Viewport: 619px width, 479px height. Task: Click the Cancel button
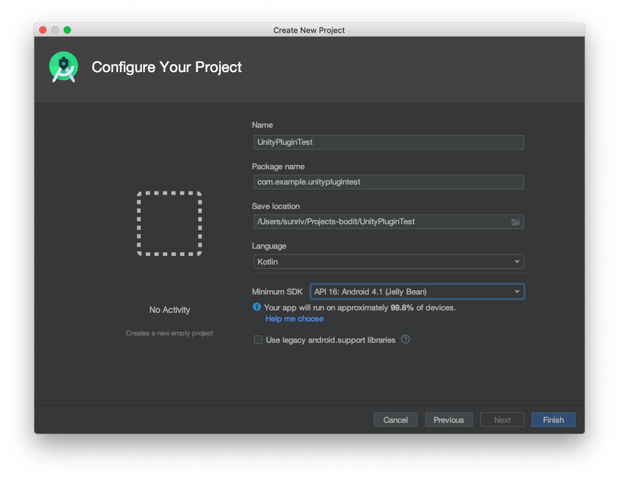395,420
